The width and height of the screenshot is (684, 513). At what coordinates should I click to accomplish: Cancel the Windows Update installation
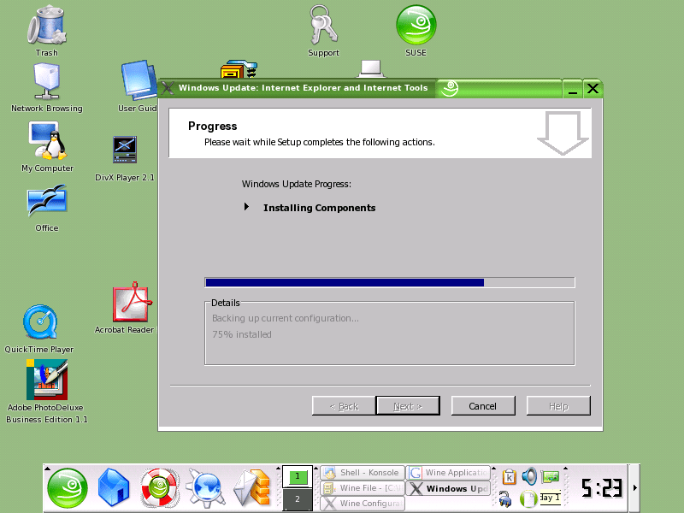pyautogui.click(x=483, y=405)
